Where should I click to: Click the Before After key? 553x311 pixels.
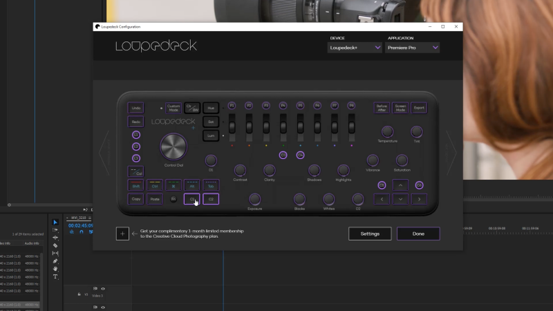382,108
